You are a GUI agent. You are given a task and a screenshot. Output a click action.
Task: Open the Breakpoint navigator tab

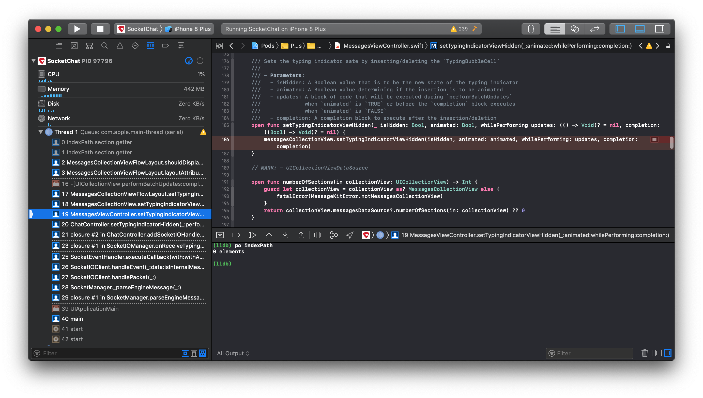165,46
